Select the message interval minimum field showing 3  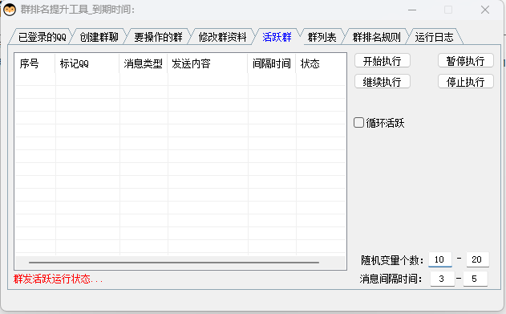[x=442, y=279]
